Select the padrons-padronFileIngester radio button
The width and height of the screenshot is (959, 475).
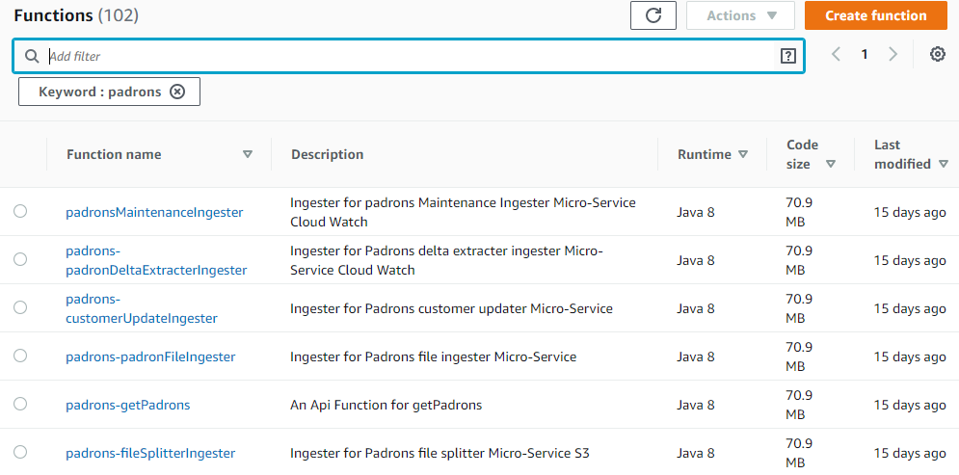tap(20, 356)
